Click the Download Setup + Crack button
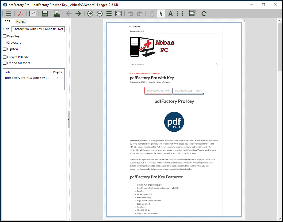Image resolution: width=283 pixels, height=222 pixels. click(188, 91)
